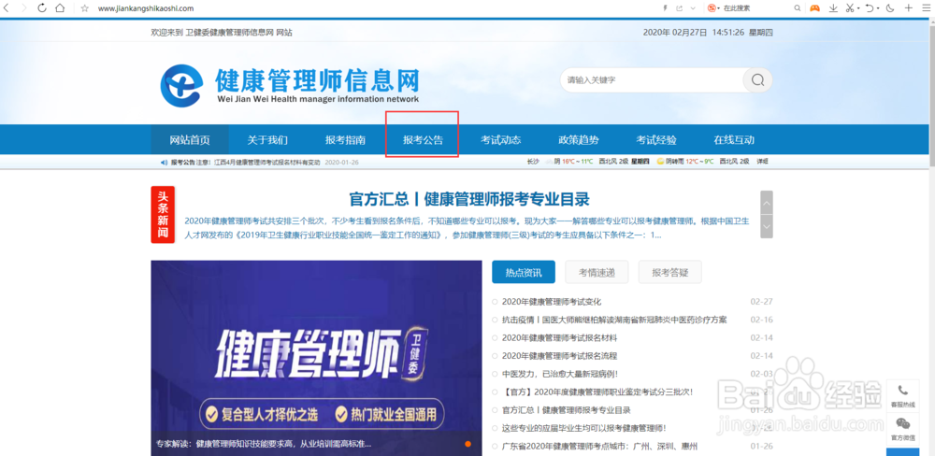Click the speaker announcement icon in ticker
935x456 pixels.
pos(164,163)
